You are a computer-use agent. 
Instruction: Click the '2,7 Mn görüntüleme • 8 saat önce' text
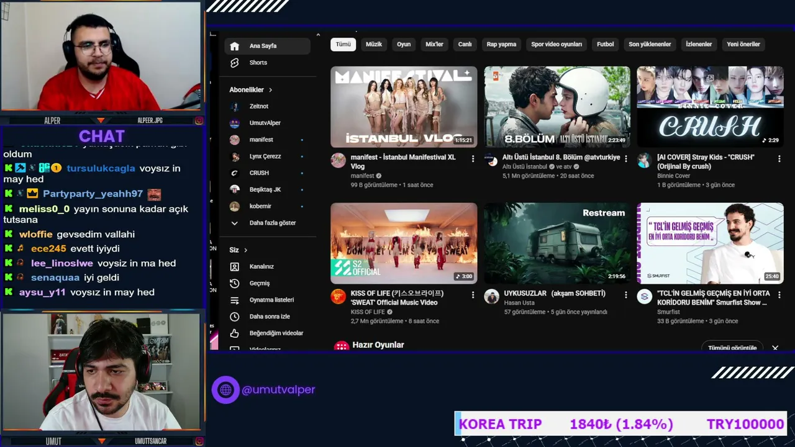pyautogui.click(x=395, y=321)
